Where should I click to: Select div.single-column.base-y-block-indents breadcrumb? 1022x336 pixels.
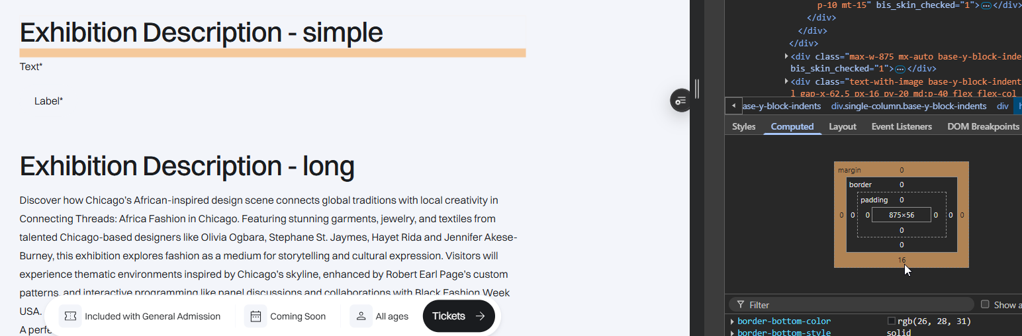[x=908, y=106]
